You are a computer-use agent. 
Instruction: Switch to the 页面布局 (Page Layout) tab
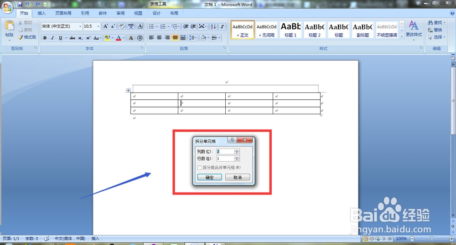[63, 13]
